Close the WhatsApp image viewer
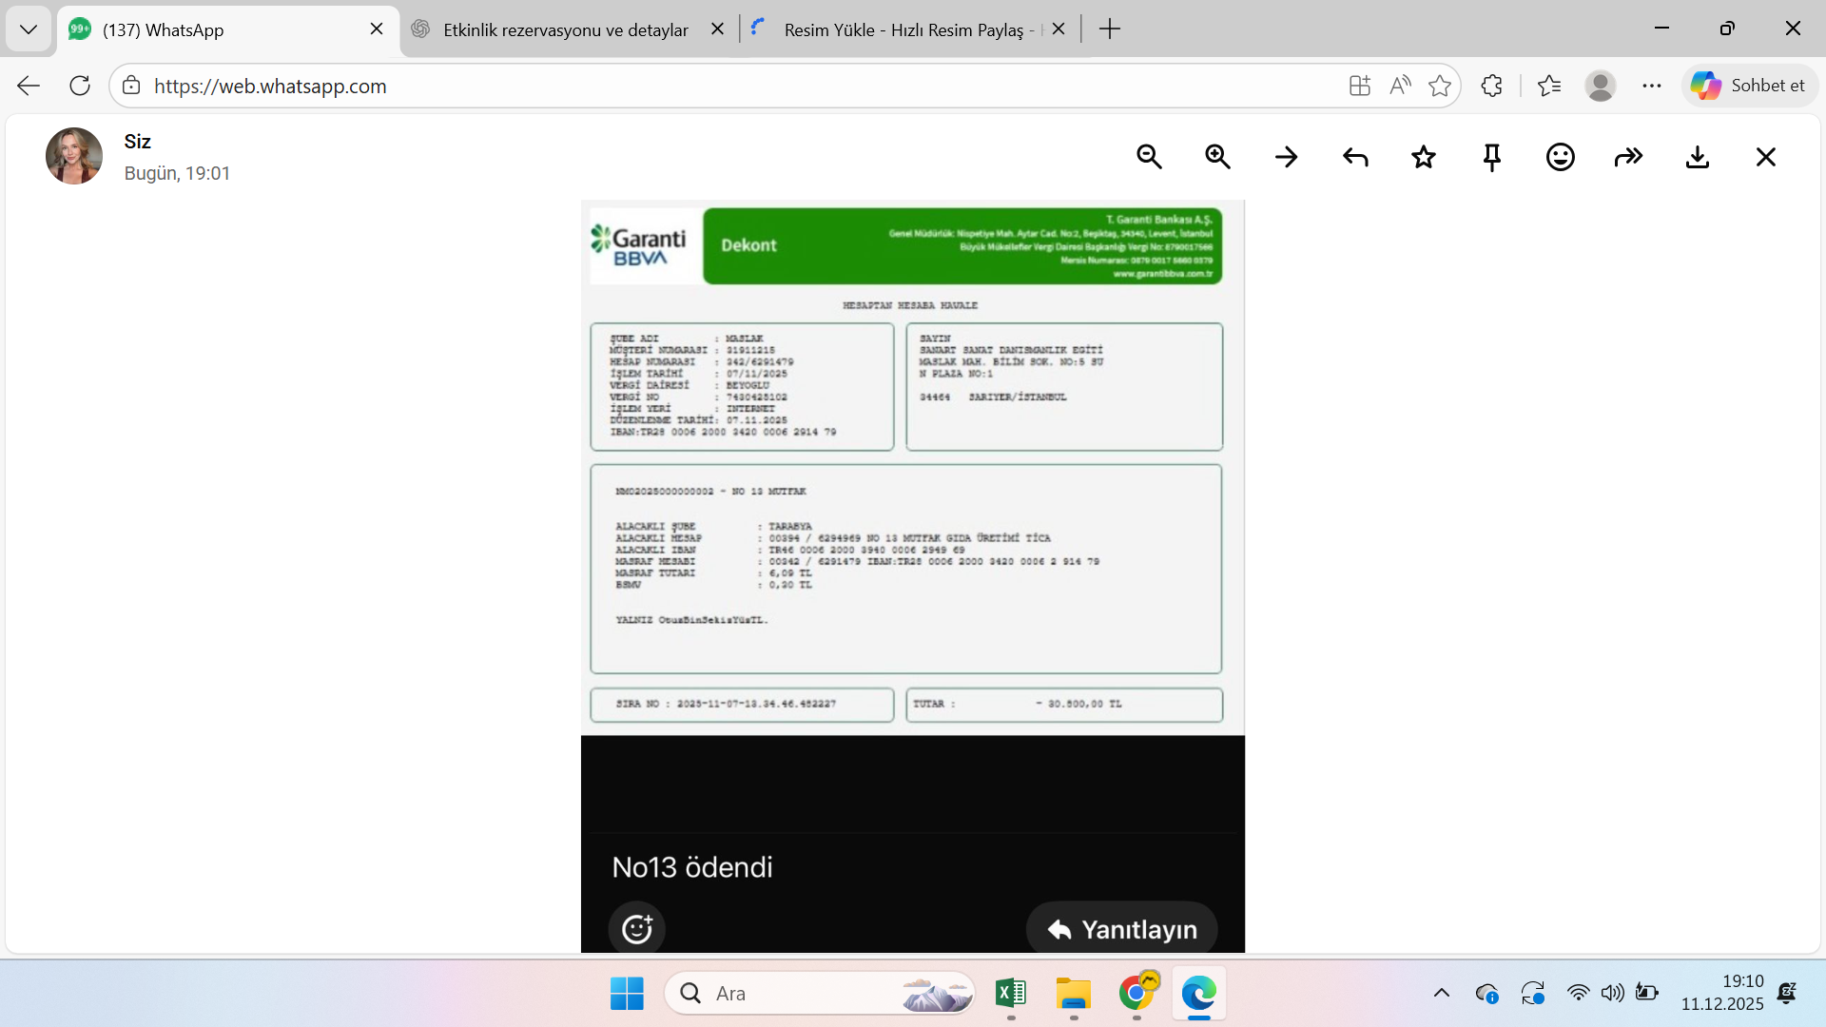 (1766, 157)
